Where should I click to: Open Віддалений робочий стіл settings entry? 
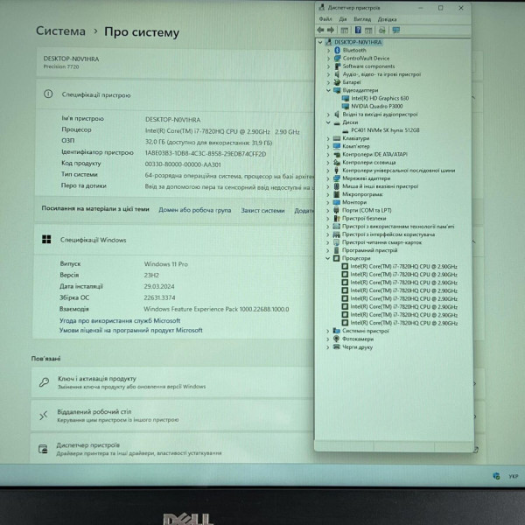172,415
